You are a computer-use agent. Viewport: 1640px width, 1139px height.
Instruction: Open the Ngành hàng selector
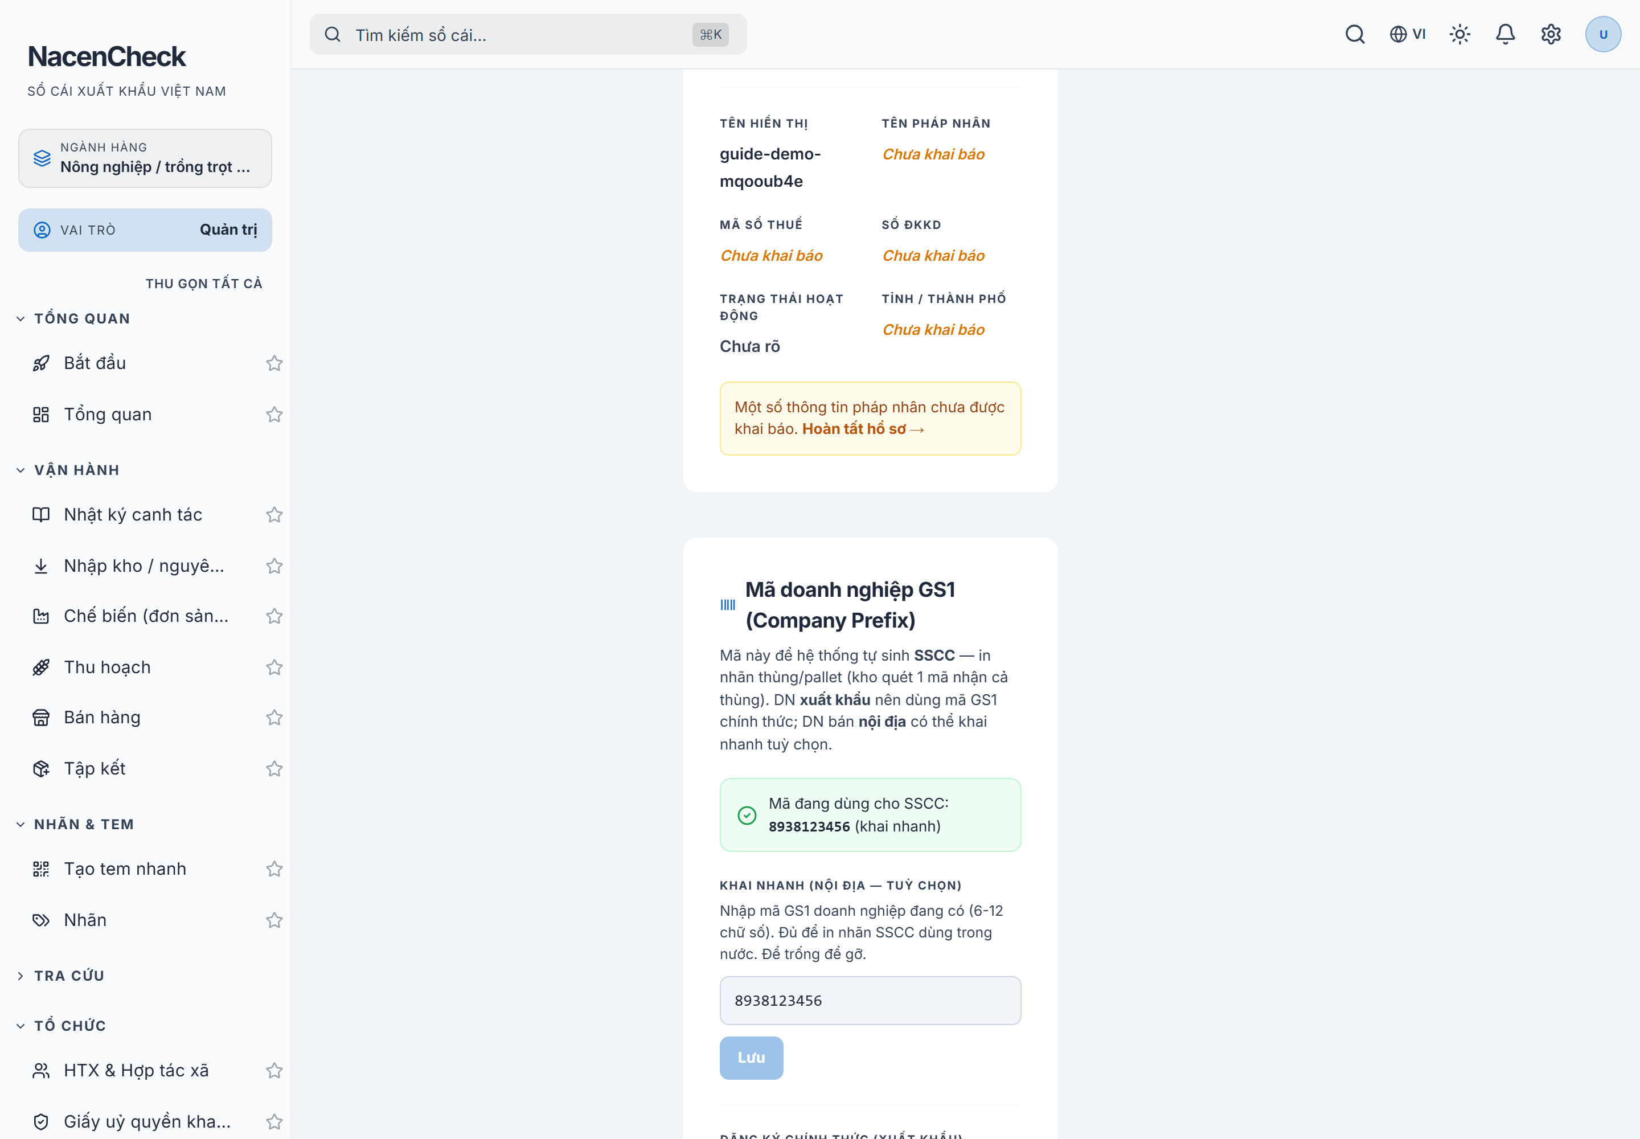coord(145,158)
